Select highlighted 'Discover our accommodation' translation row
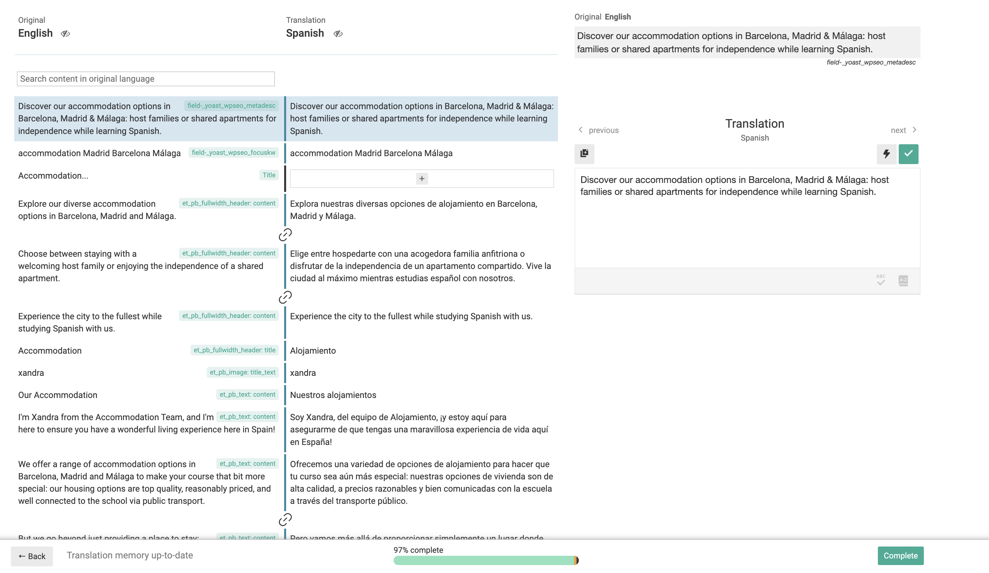 click(x=421, y=118)
